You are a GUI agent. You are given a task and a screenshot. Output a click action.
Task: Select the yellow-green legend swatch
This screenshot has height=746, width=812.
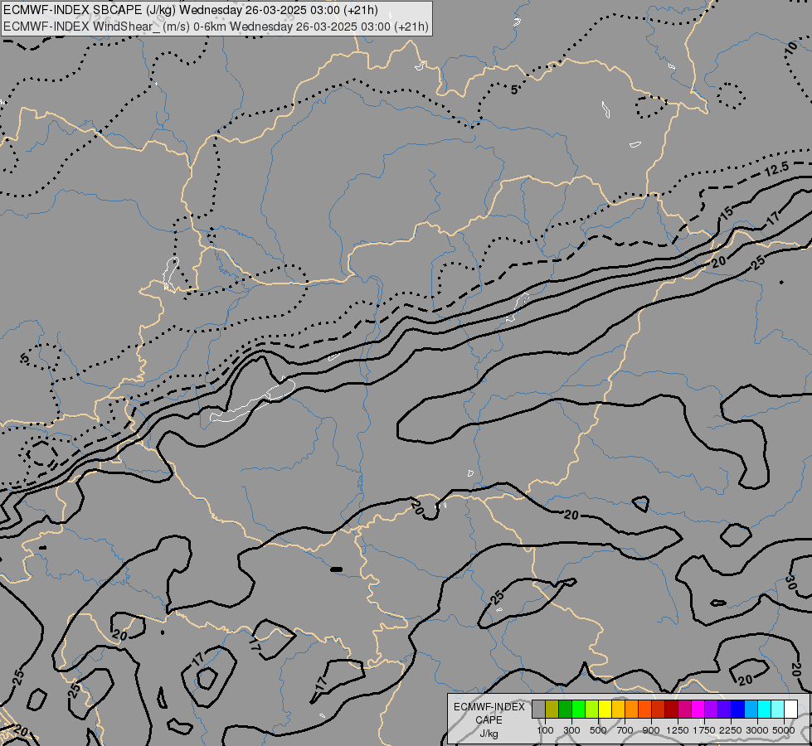pyautogui.click(x=592, y=710)
